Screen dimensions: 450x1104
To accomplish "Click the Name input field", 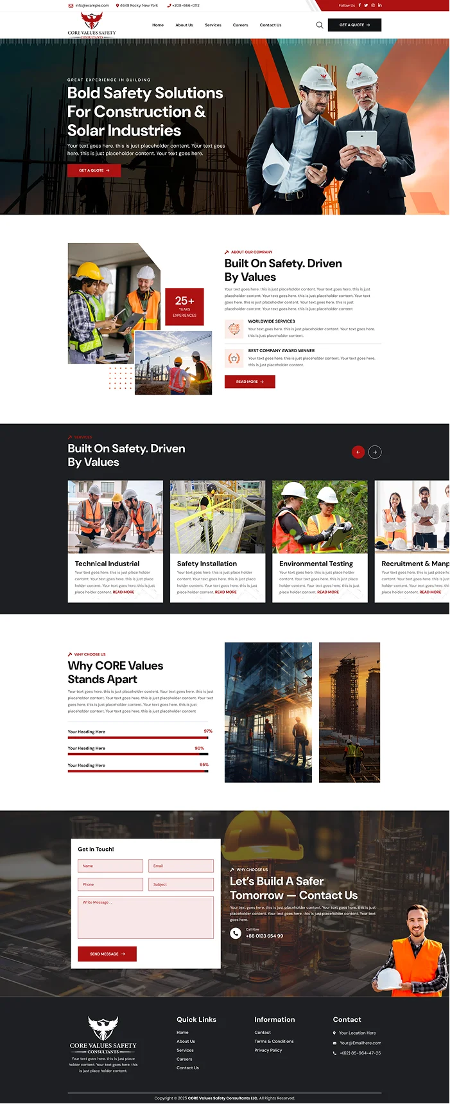I will (110, 866).
